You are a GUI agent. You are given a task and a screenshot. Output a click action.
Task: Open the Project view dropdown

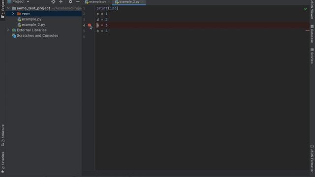pos(28,2)
